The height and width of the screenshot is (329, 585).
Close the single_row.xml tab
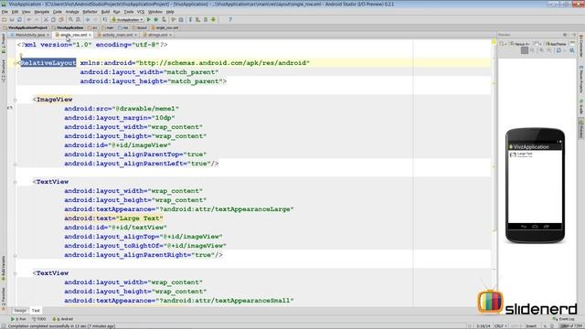(90, 35)
